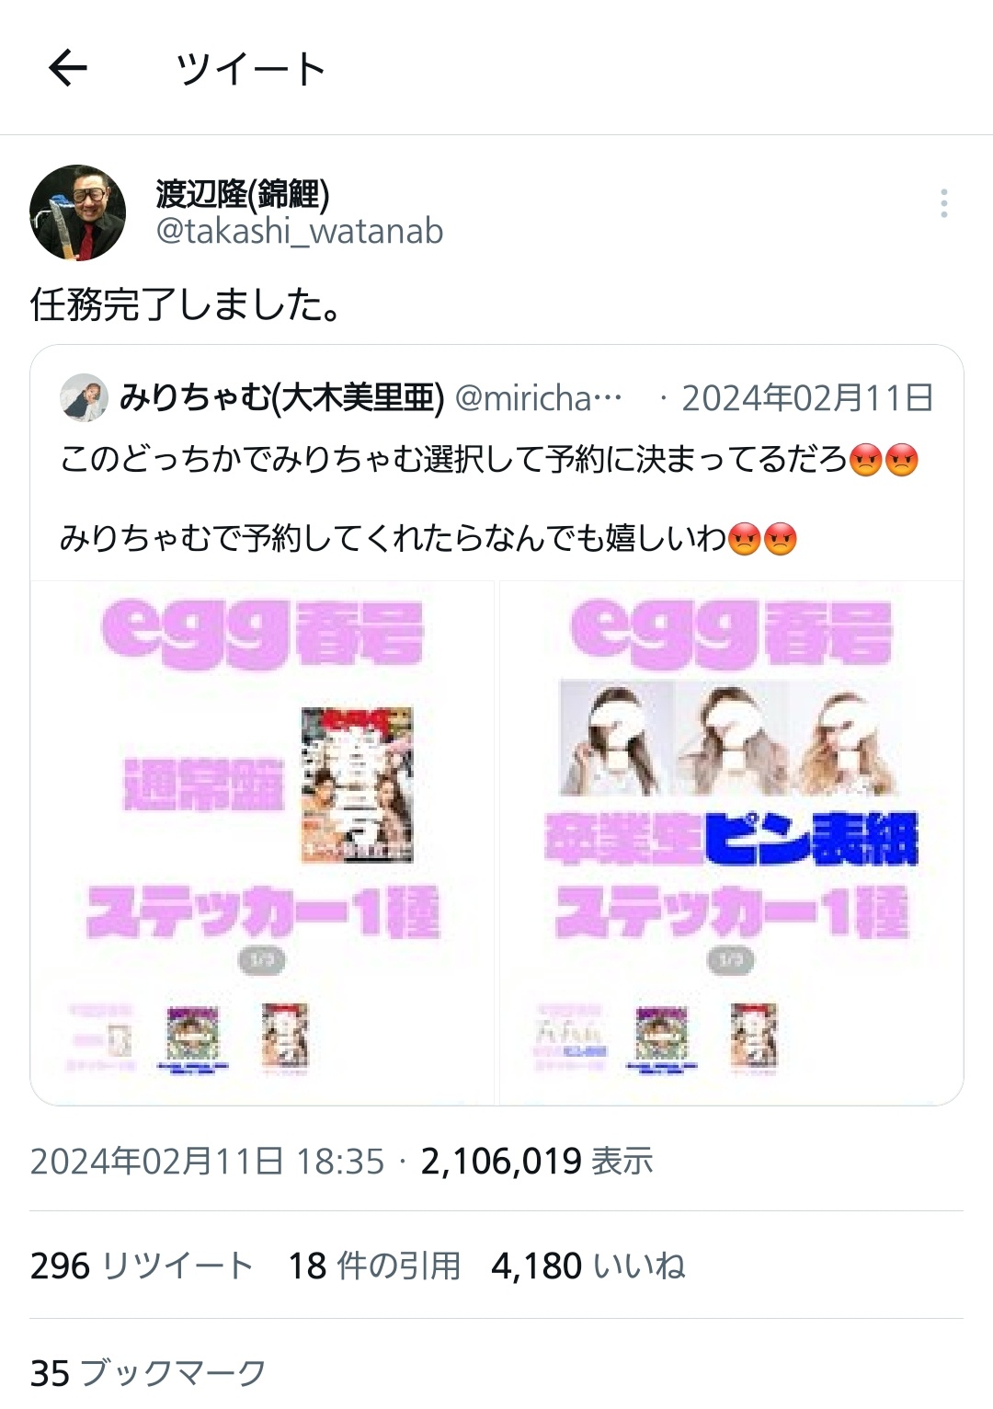This screenshot has height=1409, width=993.
Task: Click the 2024年02月11日 18:35 timestamp
Action: click(x=207, y=1161)
